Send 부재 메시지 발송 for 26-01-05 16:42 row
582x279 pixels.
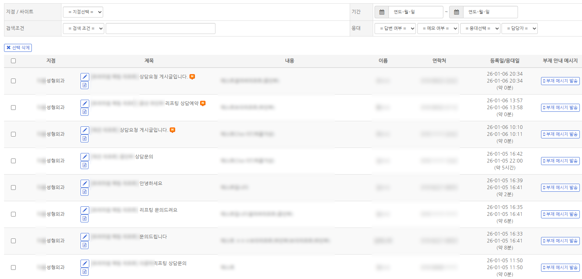tap(560, 161)
